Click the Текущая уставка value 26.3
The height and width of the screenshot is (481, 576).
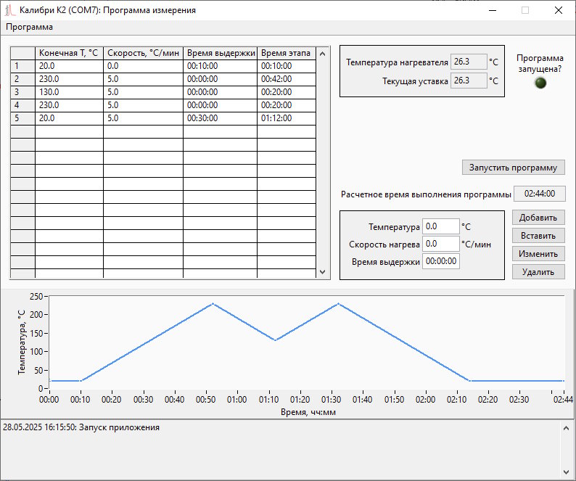pyautogui.click(x=469, y=81)
